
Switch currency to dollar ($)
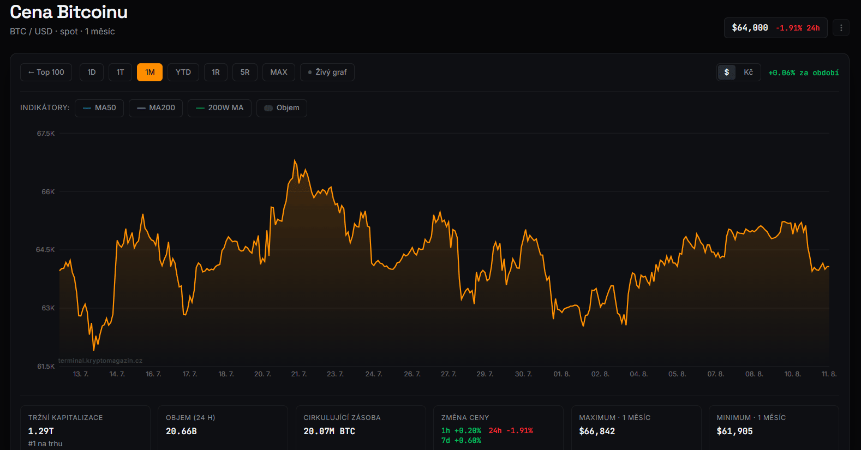coord(727,72)
